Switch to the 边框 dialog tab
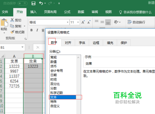The image size is (155, 114). [96, 43]
